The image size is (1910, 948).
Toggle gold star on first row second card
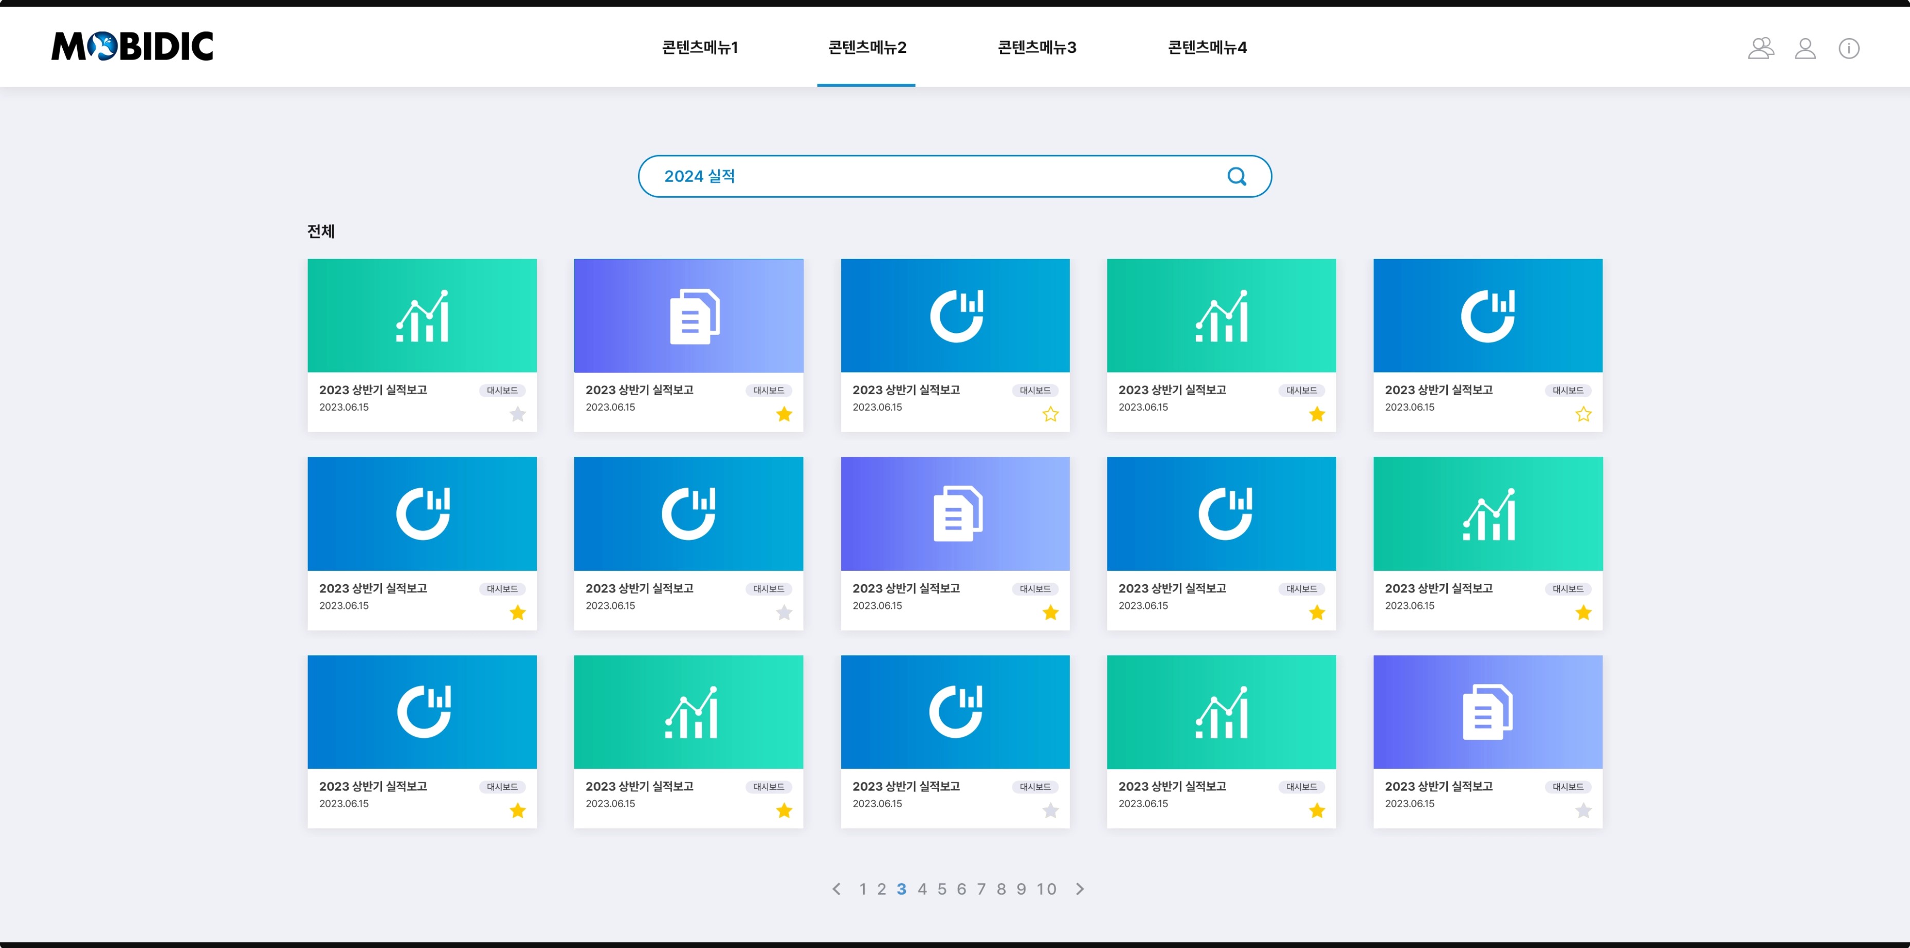[x=784, y=414]
